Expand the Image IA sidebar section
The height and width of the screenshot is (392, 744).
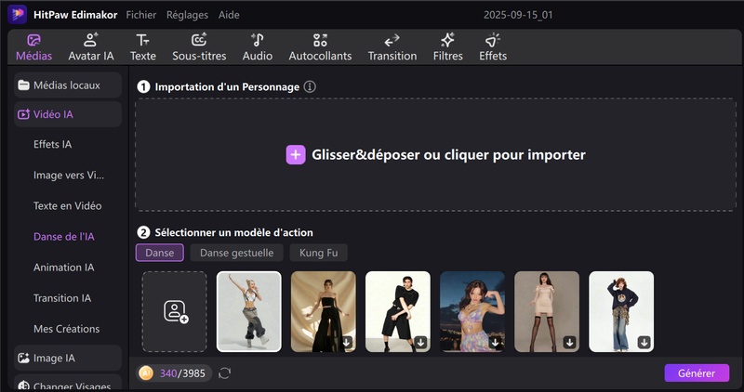coord(67,358)
